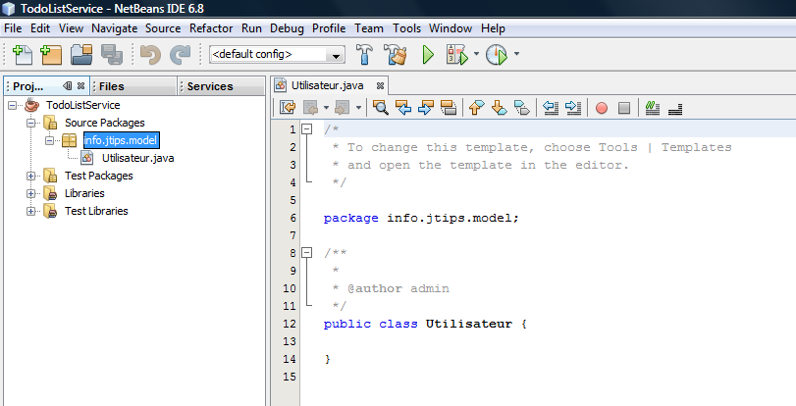Click Clean and Build Main Project icon
Viewport: 796px width, 406px height.
[x=395, y=54]
